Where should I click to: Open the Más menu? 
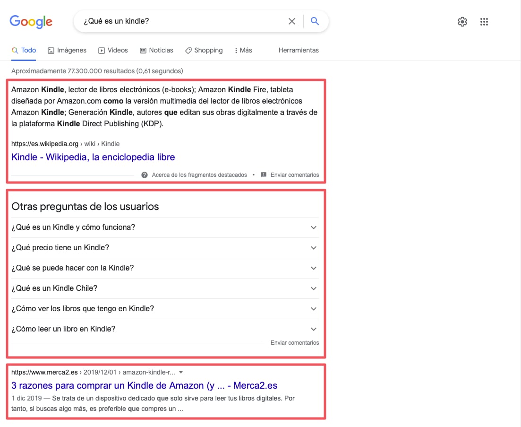(243, 50)
